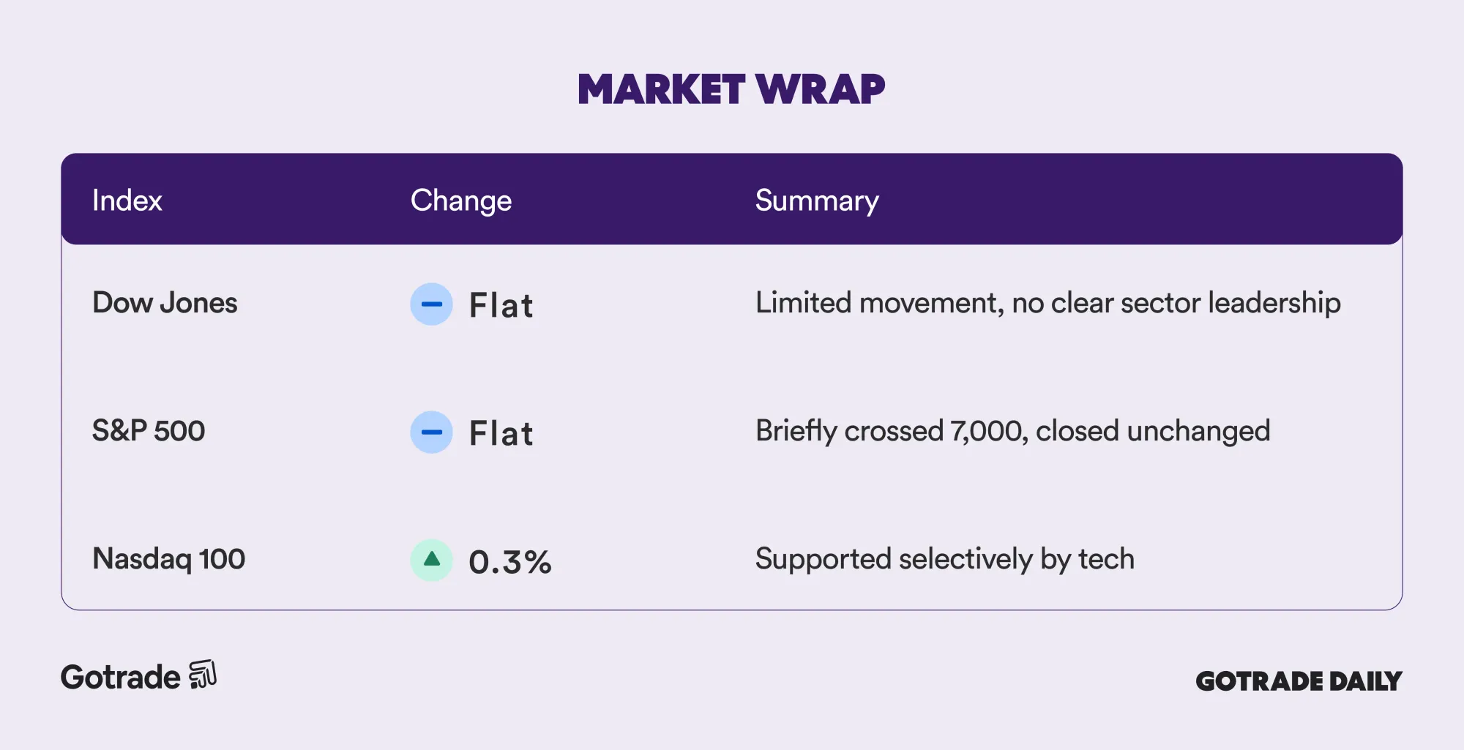
Task: Click the Supported selectively by tech text
Action: pyautogui.click(x=944, y=559)
